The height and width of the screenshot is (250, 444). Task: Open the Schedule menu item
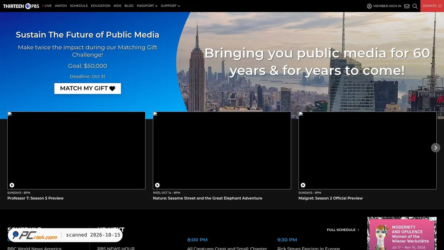point(79,6)
